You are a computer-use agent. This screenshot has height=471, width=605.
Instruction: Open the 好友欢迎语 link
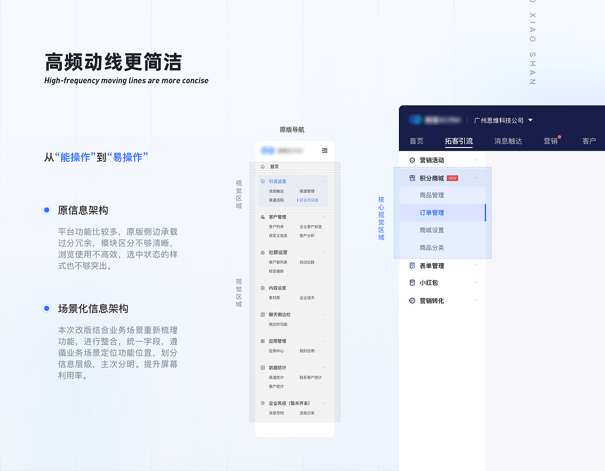tap(309, 200)
